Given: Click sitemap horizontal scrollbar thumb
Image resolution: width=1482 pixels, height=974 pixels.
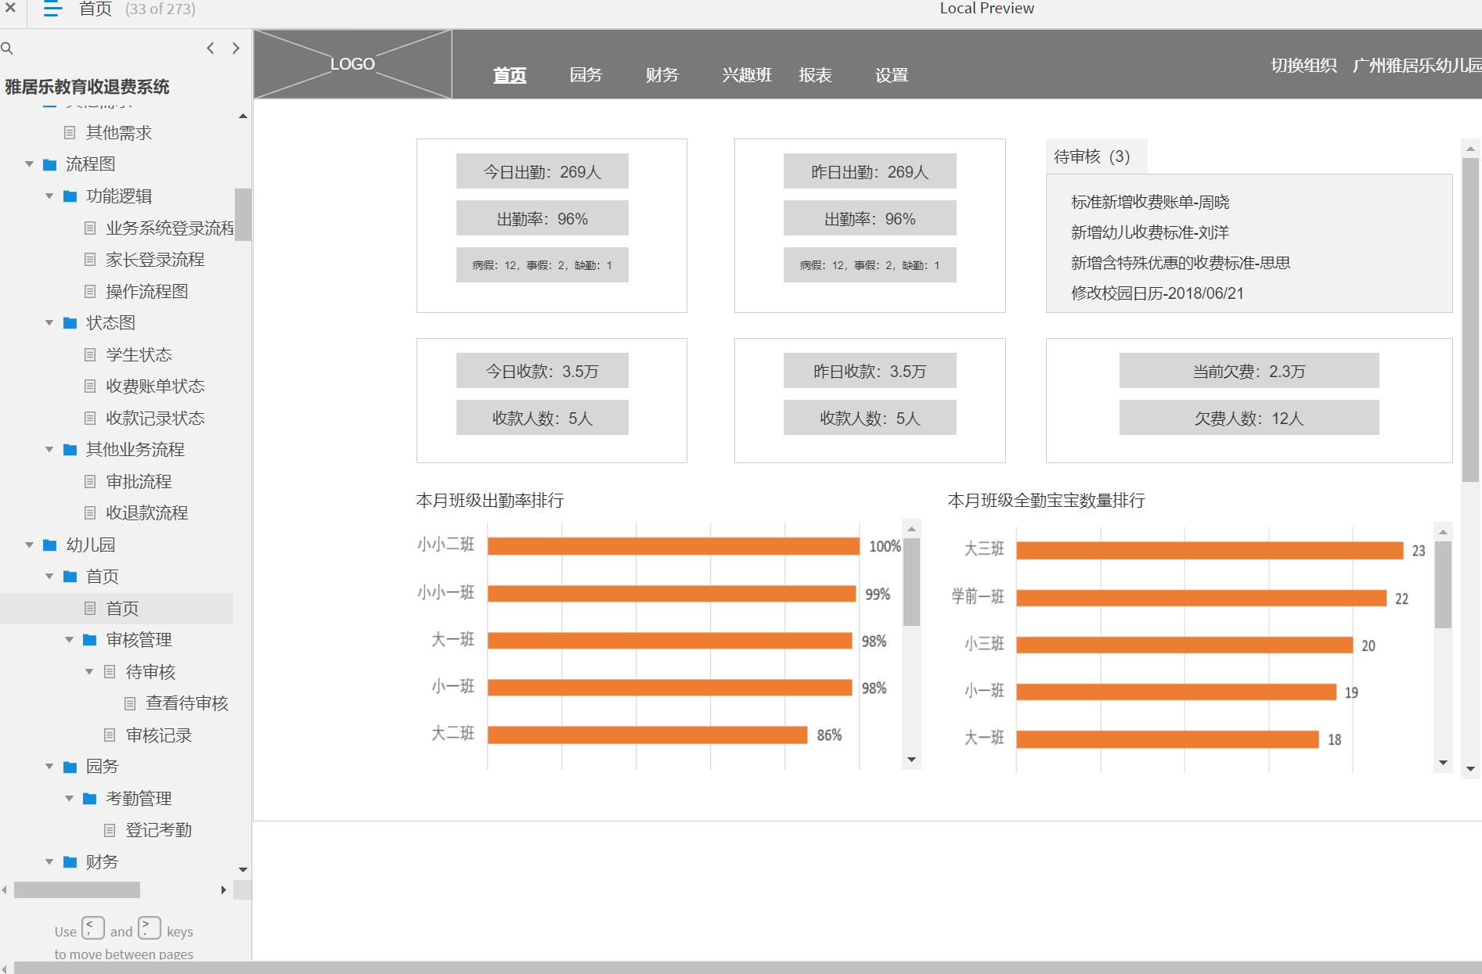Looking at the screenshot, I should pyautogui.click(x=77, y=890).
